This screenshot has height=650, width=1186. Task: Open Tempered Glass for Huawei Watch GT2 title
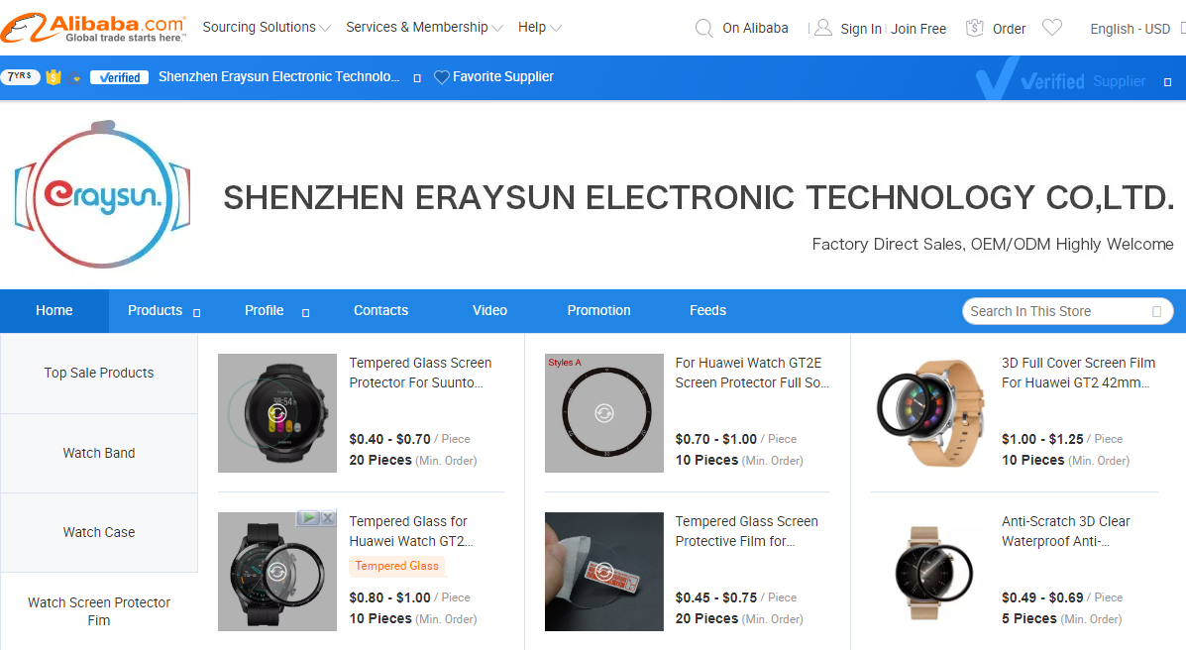coord(411,531)
